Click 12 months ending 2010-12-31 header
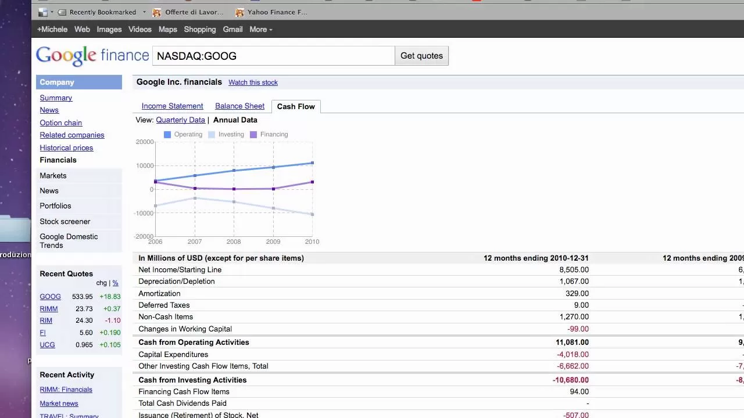The image size is (744, 418). pos(536,258)
